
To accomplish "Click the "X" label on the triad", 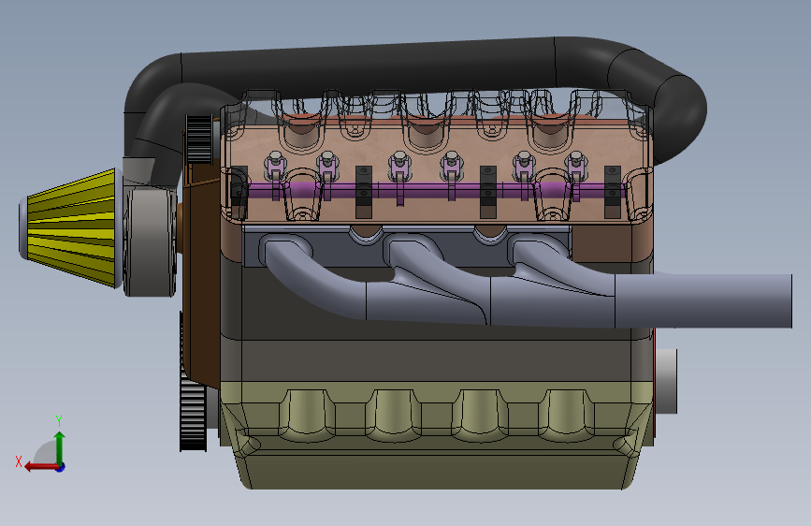I will pyautogui.click(x=19, y=461).
